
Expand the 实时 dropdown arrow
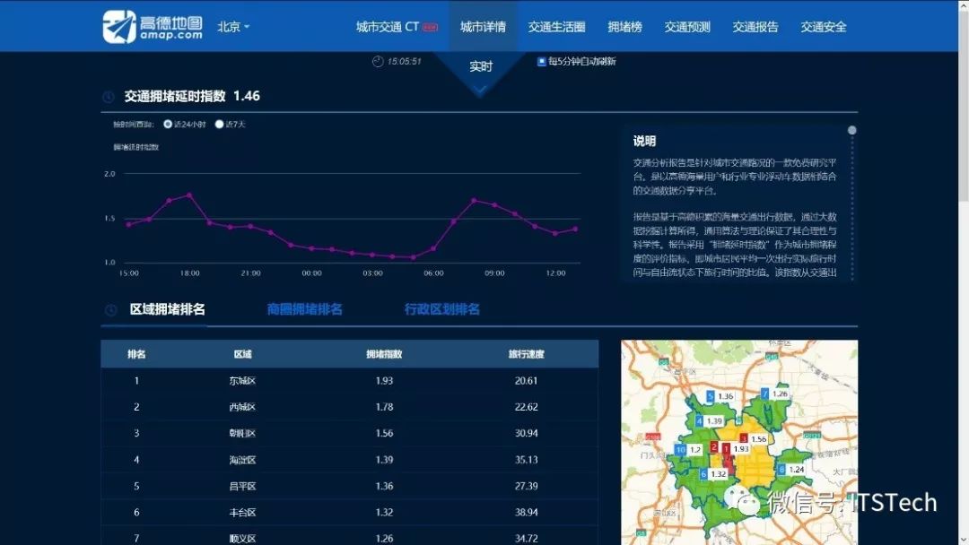[480, 89]
